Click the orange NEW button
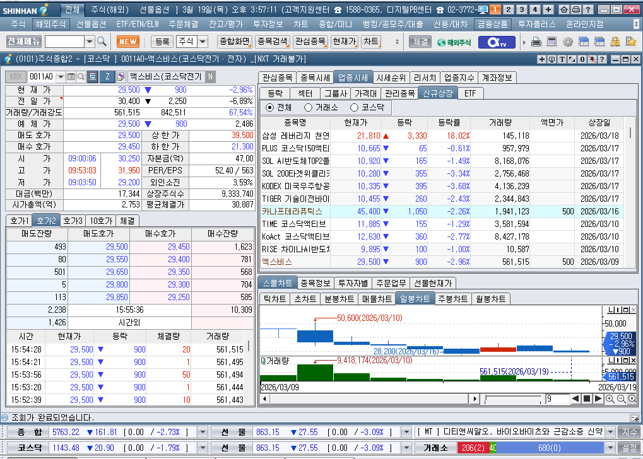This screenshot has height=459, width=643. coord(128,42)
